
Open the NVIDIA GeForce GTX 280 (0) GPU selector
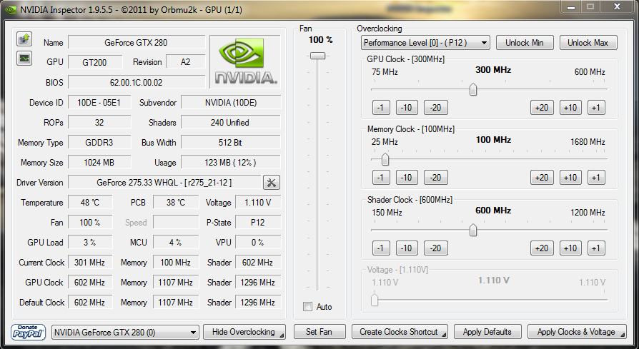tap(125, 333)
